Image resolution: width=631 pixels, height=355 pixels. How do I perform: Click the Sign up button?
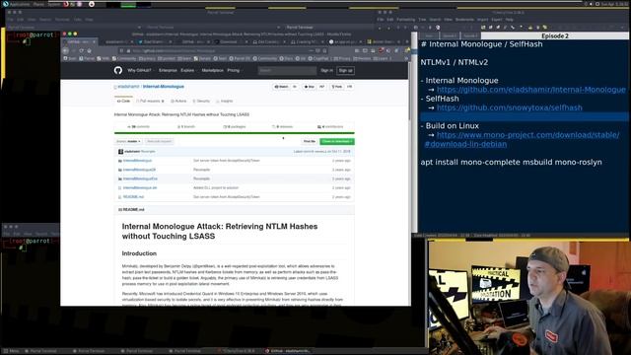(345, 70)
